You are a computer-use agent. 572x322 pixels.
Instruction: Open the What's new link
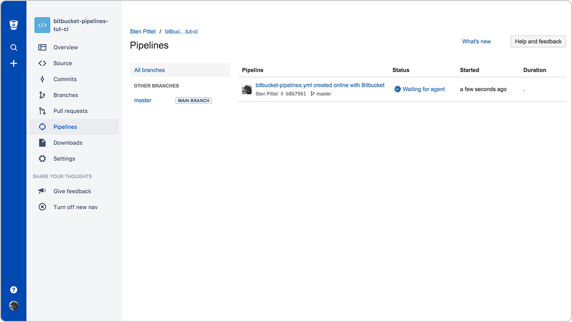(x=476, y=41)
